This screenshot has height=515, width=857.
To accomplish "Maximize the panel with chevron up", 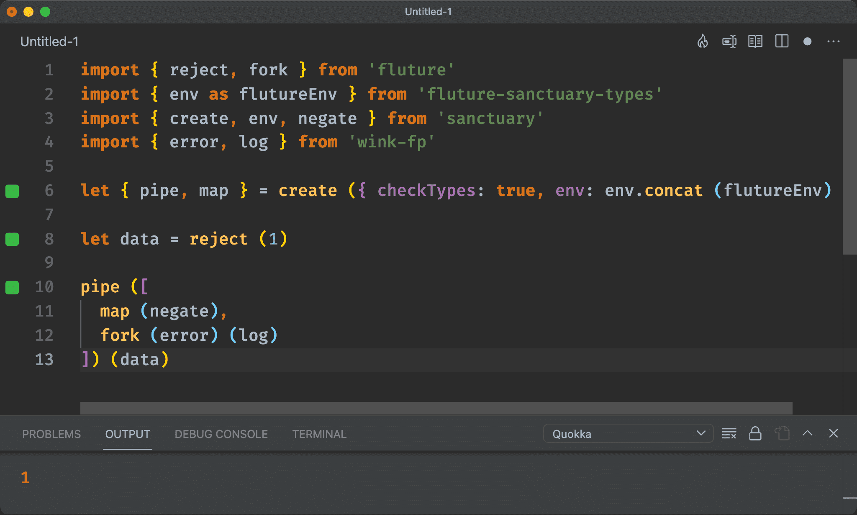I will click(x=808, y=433).
